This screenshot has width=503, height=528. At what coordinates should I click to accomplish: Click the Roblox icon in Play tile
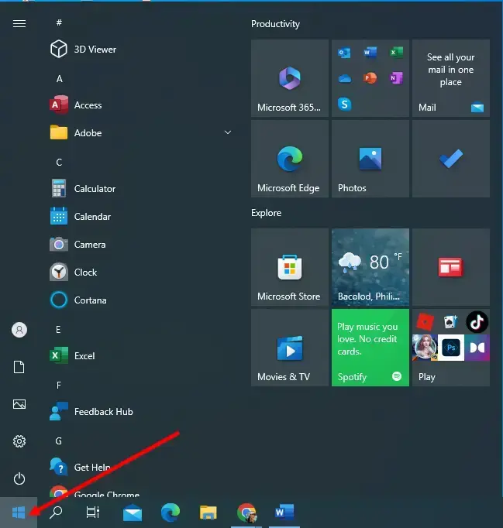pyautogui.click(x=425, y=322)
